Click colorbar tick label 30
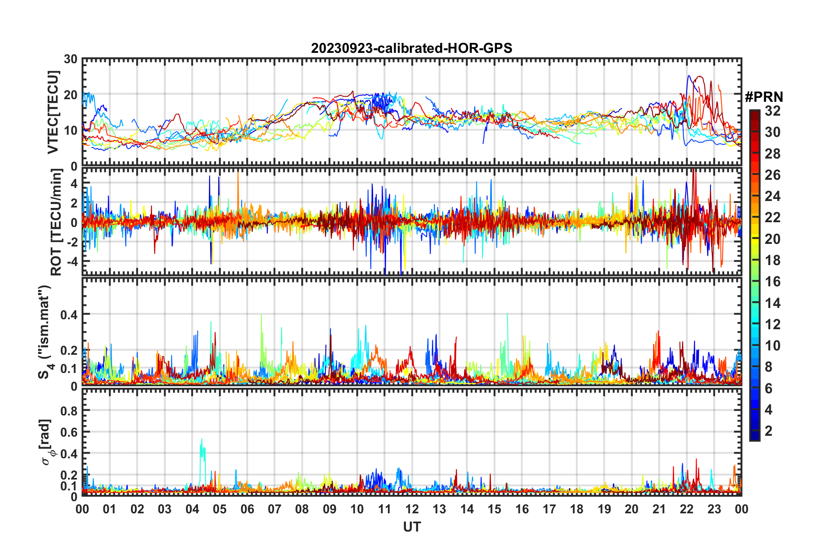The height and width of the screenshot is (551, 824). coord(772,132)
